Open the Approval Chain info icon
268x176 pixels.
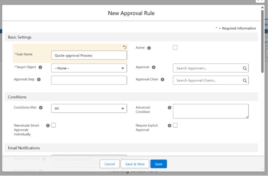(162, 79)
